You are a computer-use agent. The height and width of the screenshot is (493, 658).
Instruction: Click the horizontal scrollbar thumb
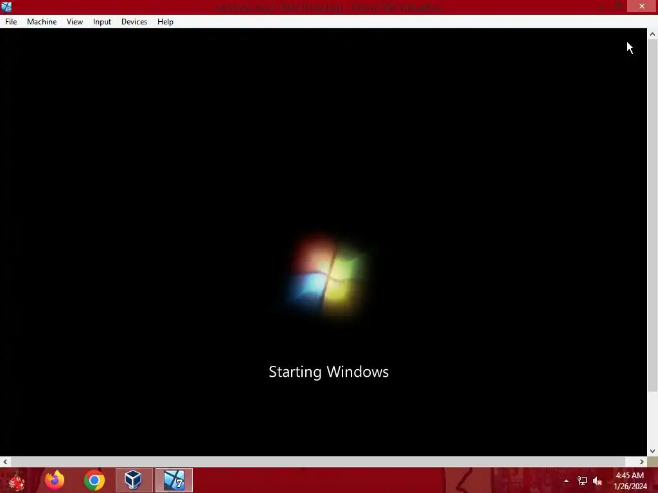(317, 462)
